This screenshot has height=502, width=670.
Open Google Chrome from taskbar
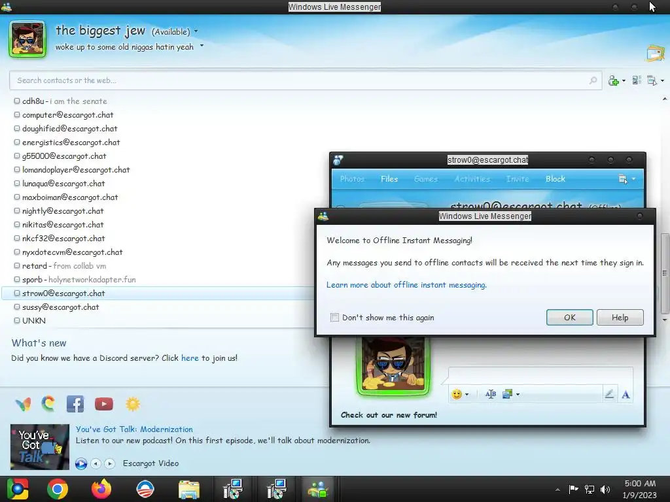pos(58,489)
